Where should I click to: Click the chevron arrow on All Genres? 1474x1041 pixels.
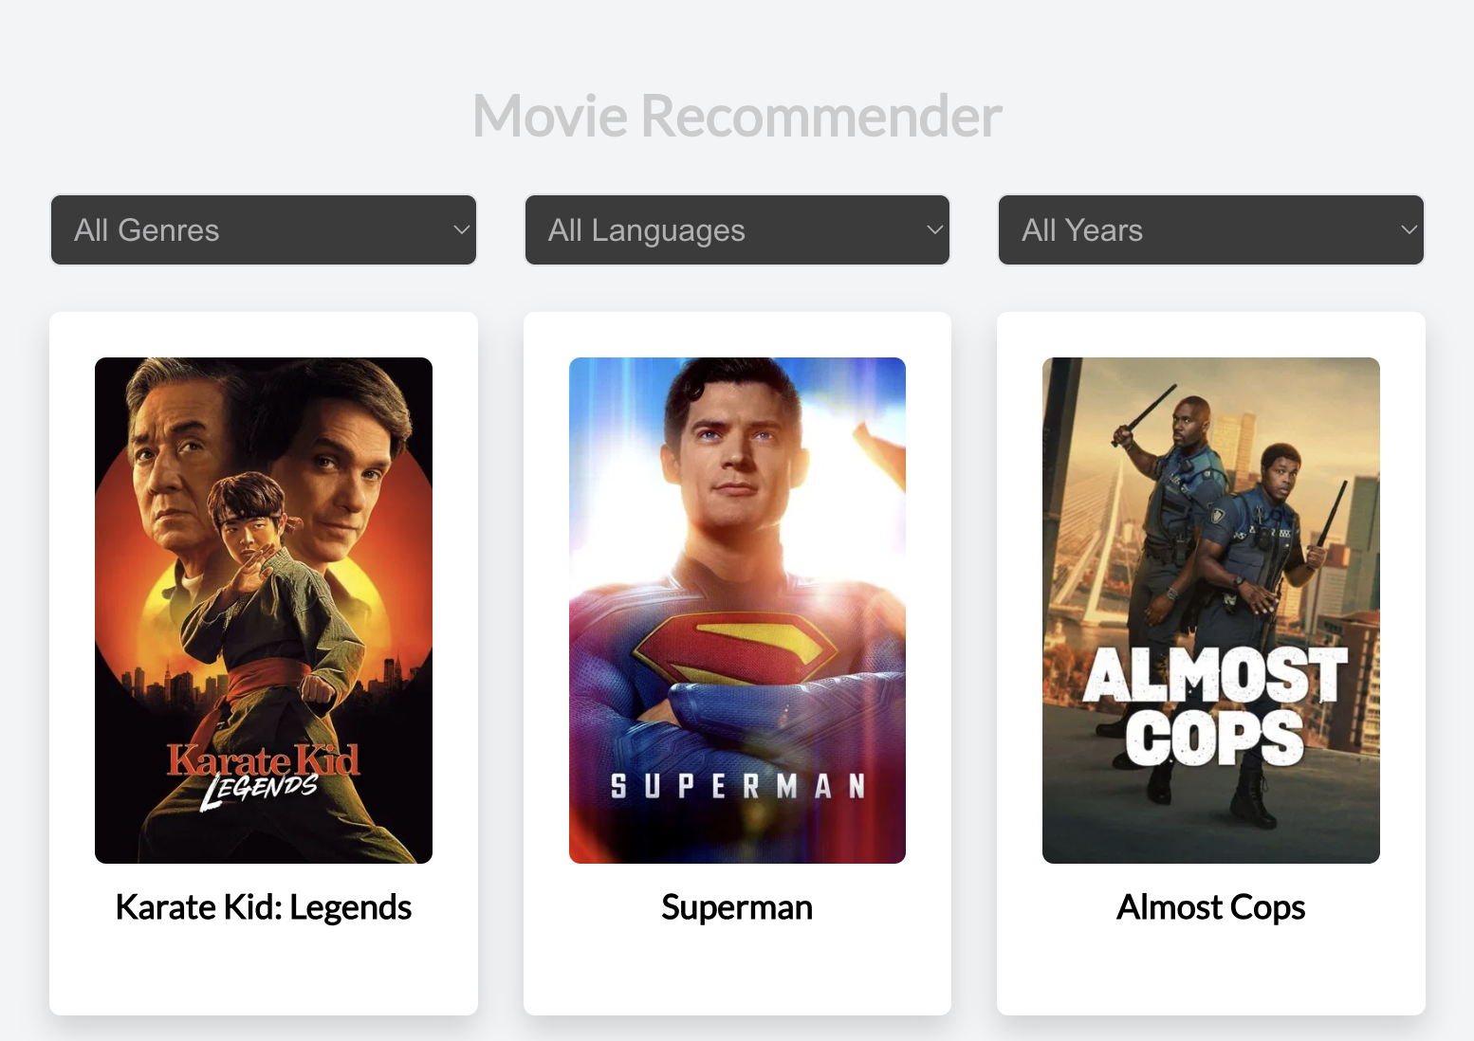[x=461, y=229]
